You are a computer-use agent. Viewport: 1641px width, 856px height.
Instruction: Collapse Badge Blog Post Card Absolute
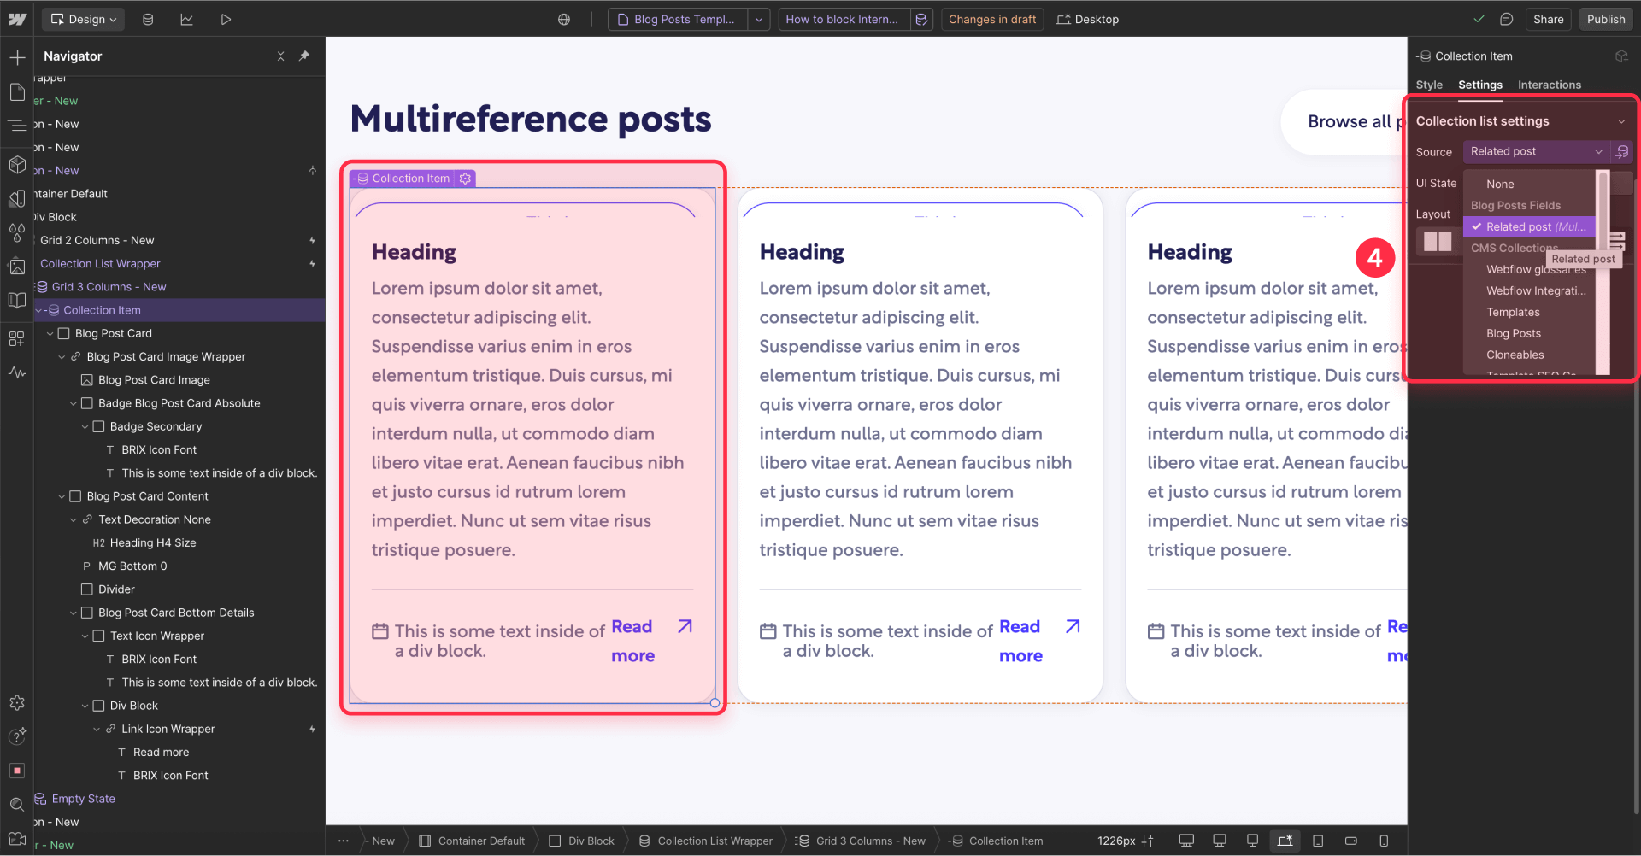coord(74,403)
